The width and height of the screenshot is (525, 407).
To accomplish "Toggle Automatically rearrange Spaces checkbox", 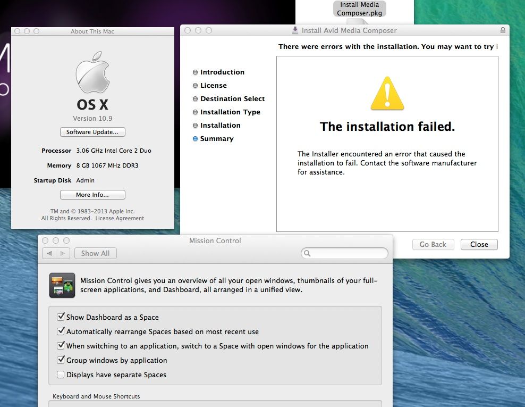I will click(61, 331).
